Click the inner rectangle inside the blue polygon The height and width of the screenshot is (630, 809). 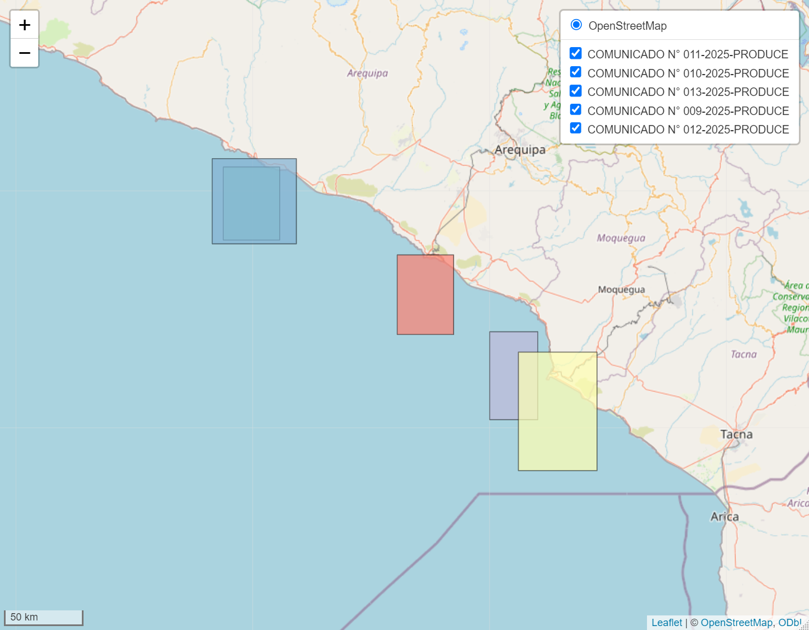(252, 202)
